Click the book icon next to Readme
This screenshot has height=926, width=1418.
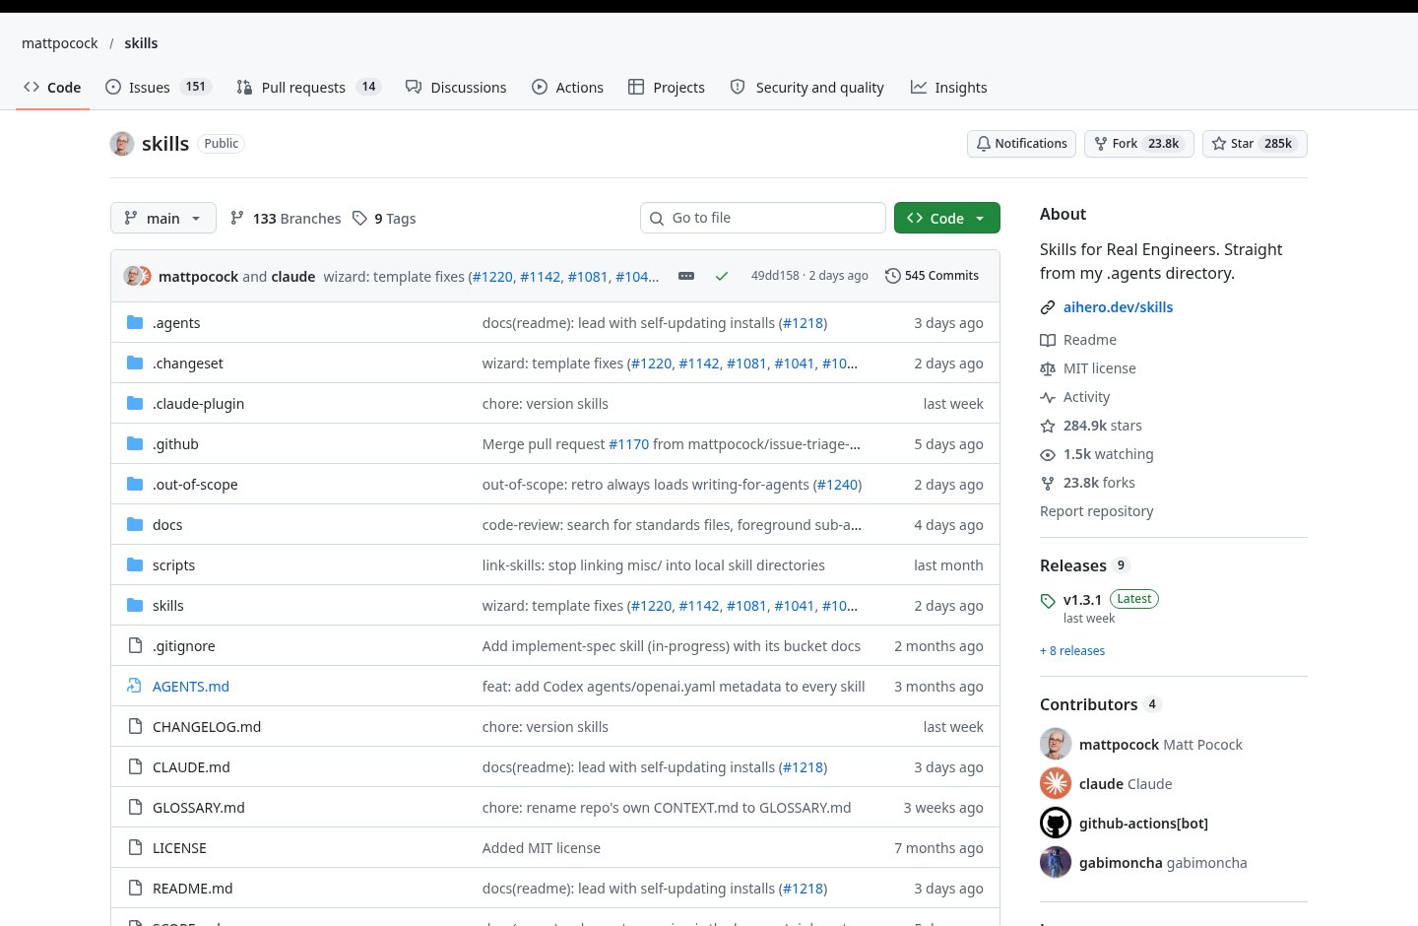click(1048, 340)
